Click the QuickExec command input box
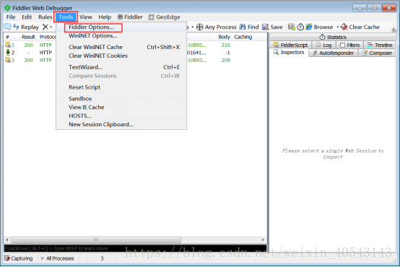The height and width of the screenshot is (267, 400). coord(135,248)
